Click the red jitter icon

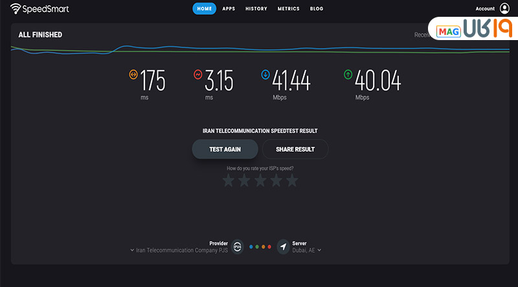point(198,75)
